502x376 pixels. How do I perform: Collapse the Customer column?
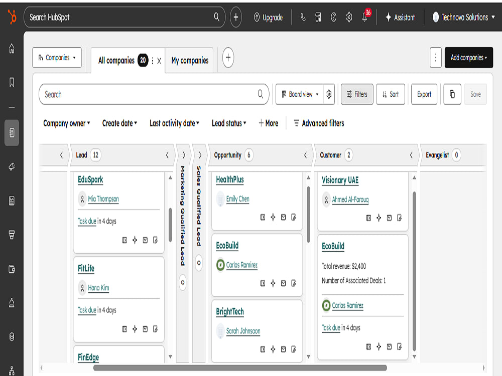tap(412, 155)
